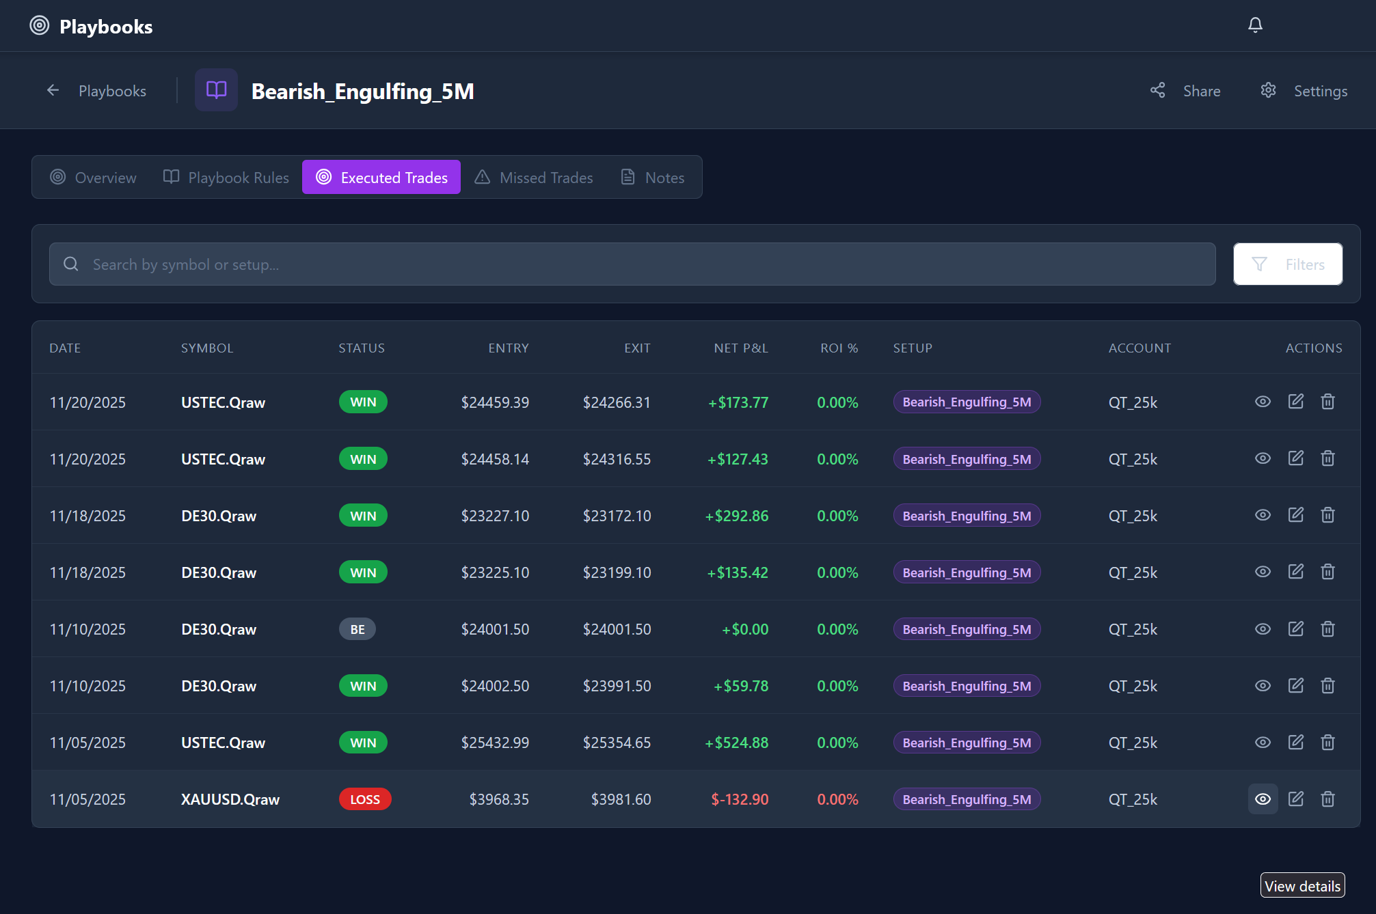The width and height of the screenshot is (1376, 914).
Task: Click the notification bell icon
Action: point(1255,25)
